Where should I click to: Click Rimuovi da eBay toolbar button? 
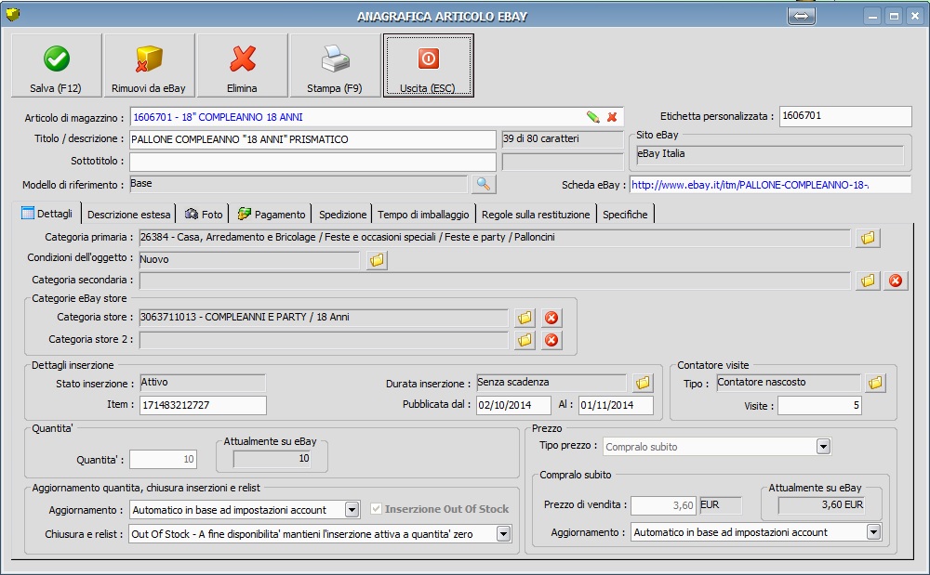pyautogui.click(x=149, y=66)
